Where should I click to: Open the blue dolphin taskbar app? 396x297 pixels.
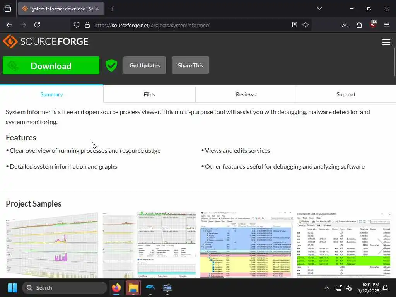(150, 288)
